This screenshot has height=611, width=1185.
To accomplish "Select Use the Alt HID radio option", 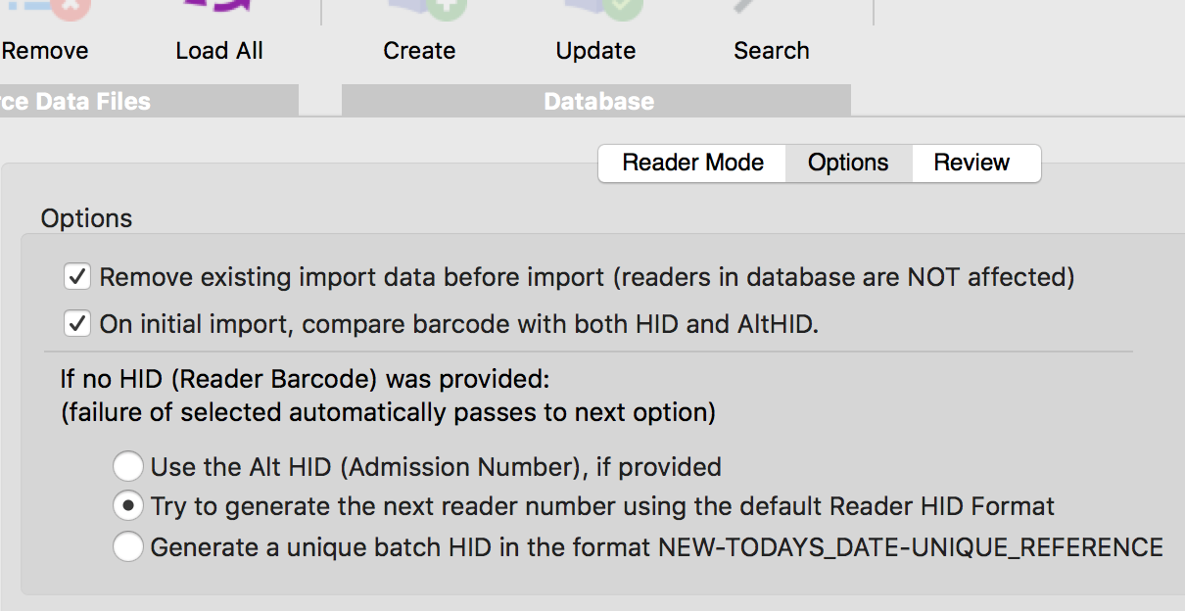I will click(x=127, y=466).
